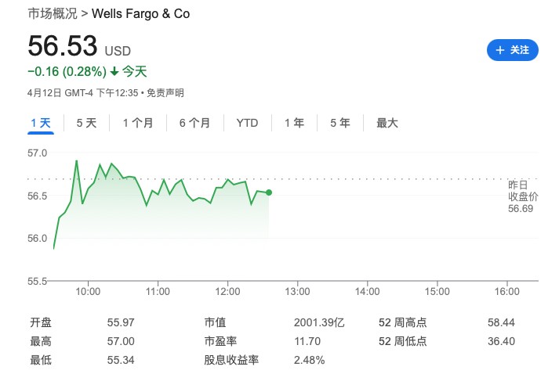Select the 6 个月 tab

[194, 123]
